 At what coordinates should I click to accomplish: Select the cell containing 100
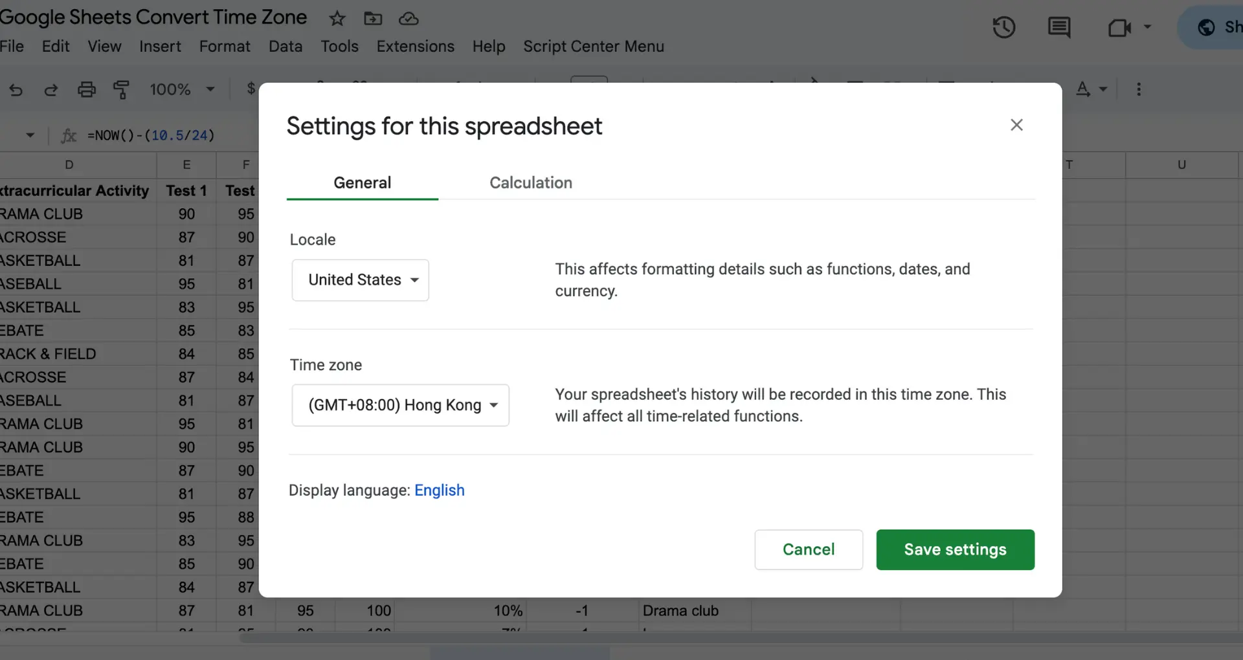point(364,611)
